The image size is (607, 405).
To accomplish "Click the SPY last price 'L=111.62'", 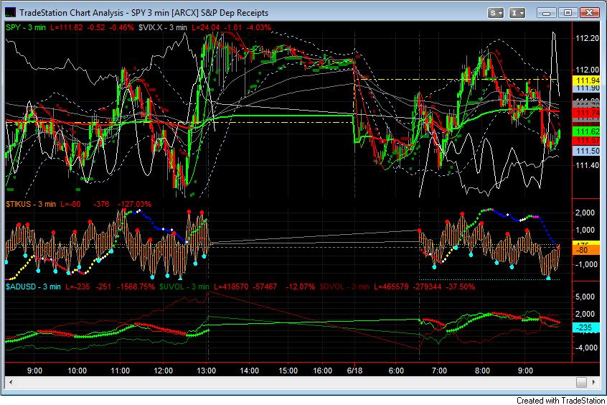I will pos(66,27).
